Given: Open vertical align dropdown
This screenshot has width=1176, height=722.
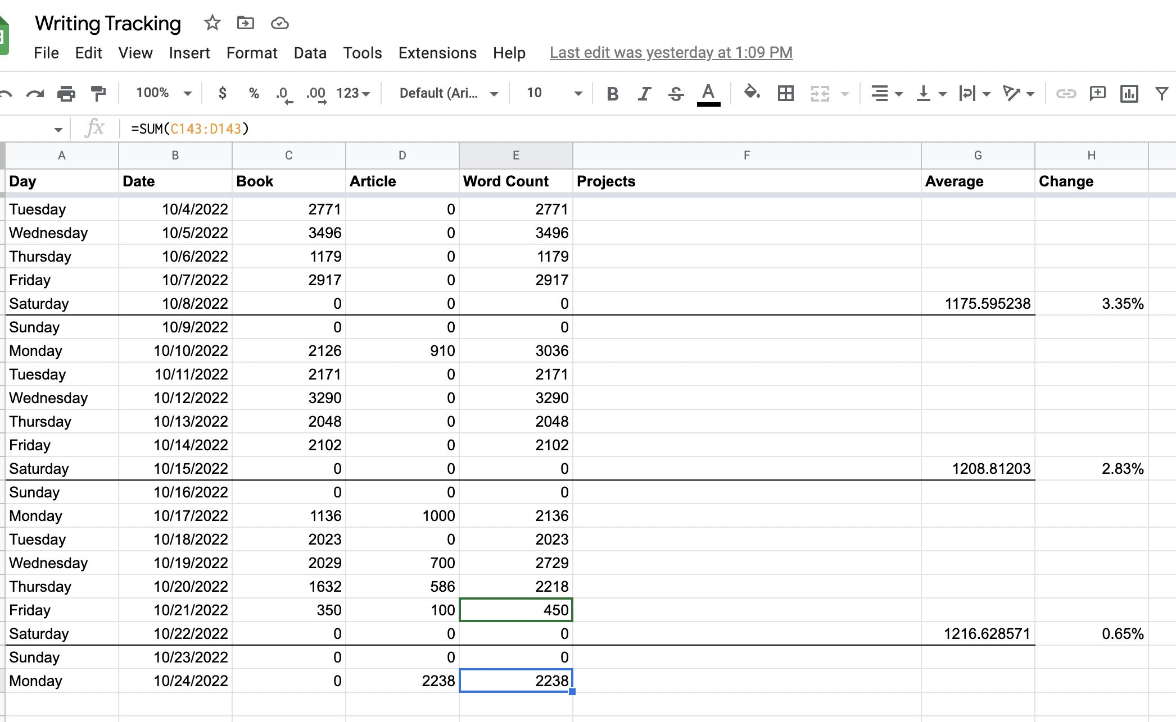Looking at the screenshot, I should point(931,93).
